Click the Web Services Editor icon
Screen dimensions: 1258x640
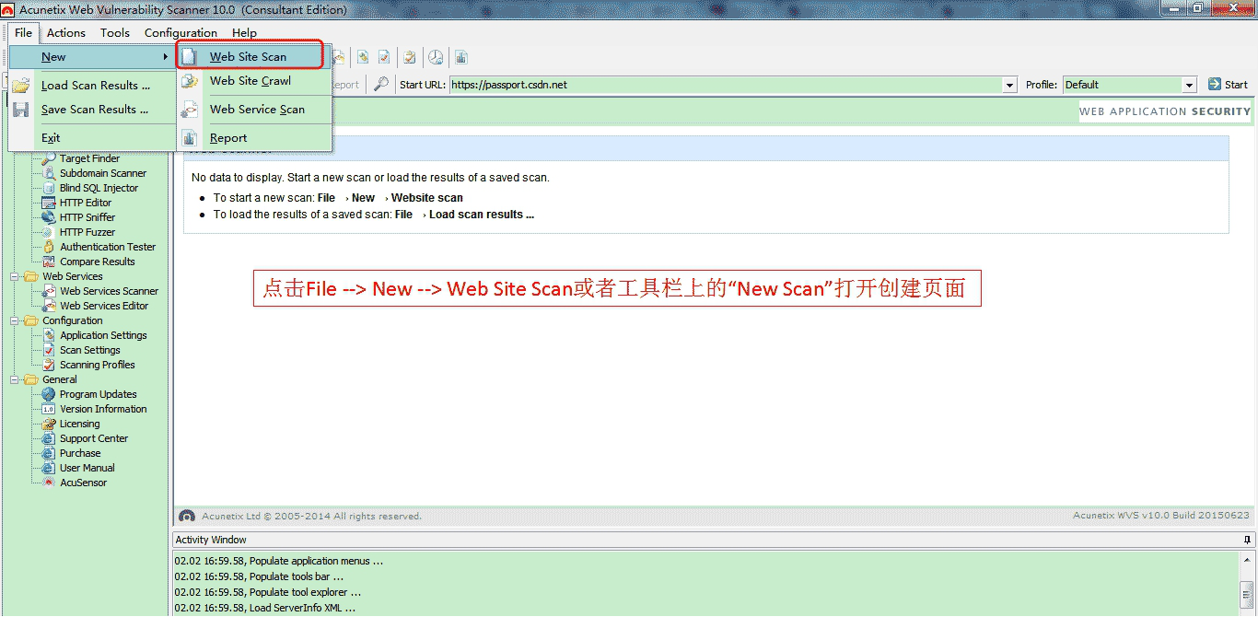[48, 306]
